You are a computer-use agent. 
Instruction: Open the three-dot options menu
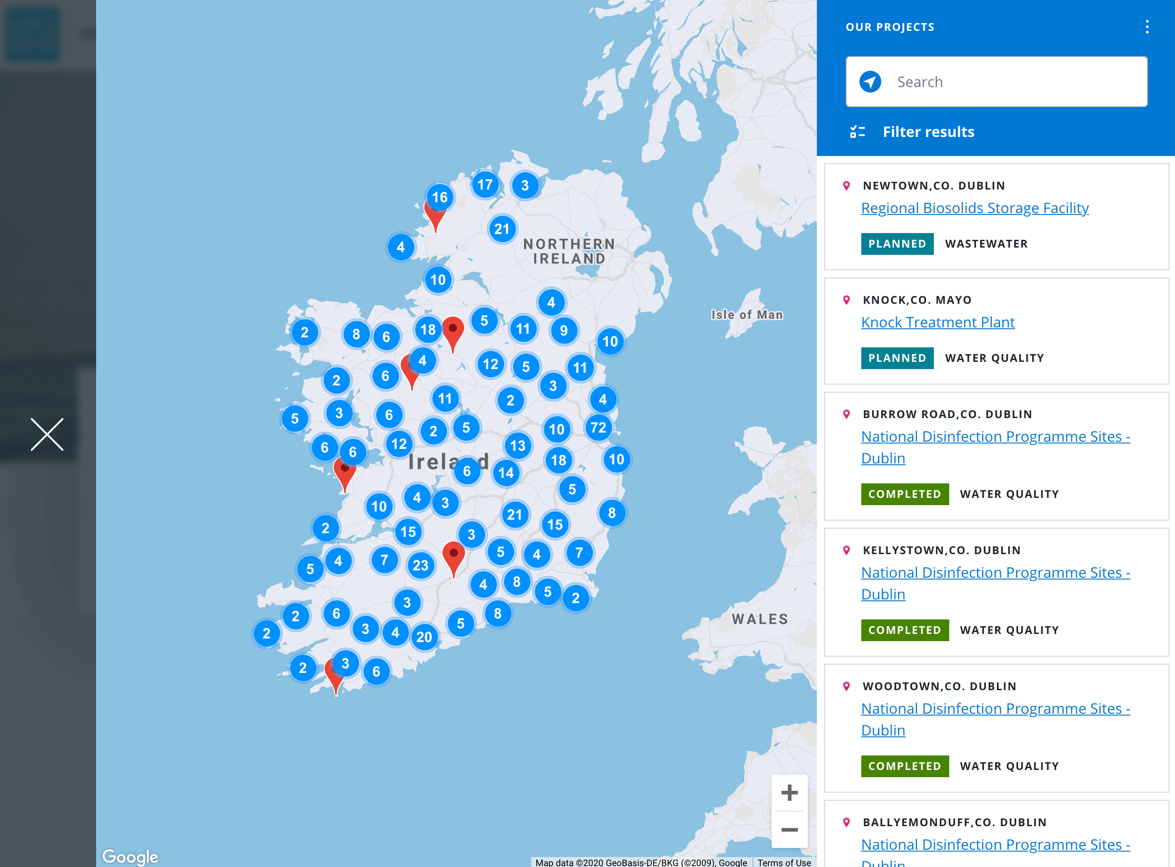[x=1147, y=27]
